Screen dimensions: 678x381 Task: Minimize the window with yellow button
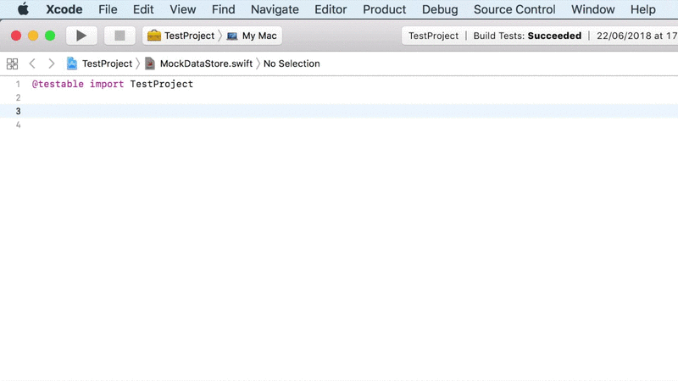pyautogui.click(x=33, y=36)
